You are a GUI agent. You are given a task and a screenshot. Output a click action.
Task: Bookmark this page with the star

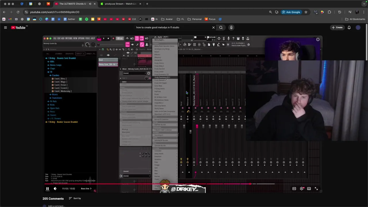point(306,12)
